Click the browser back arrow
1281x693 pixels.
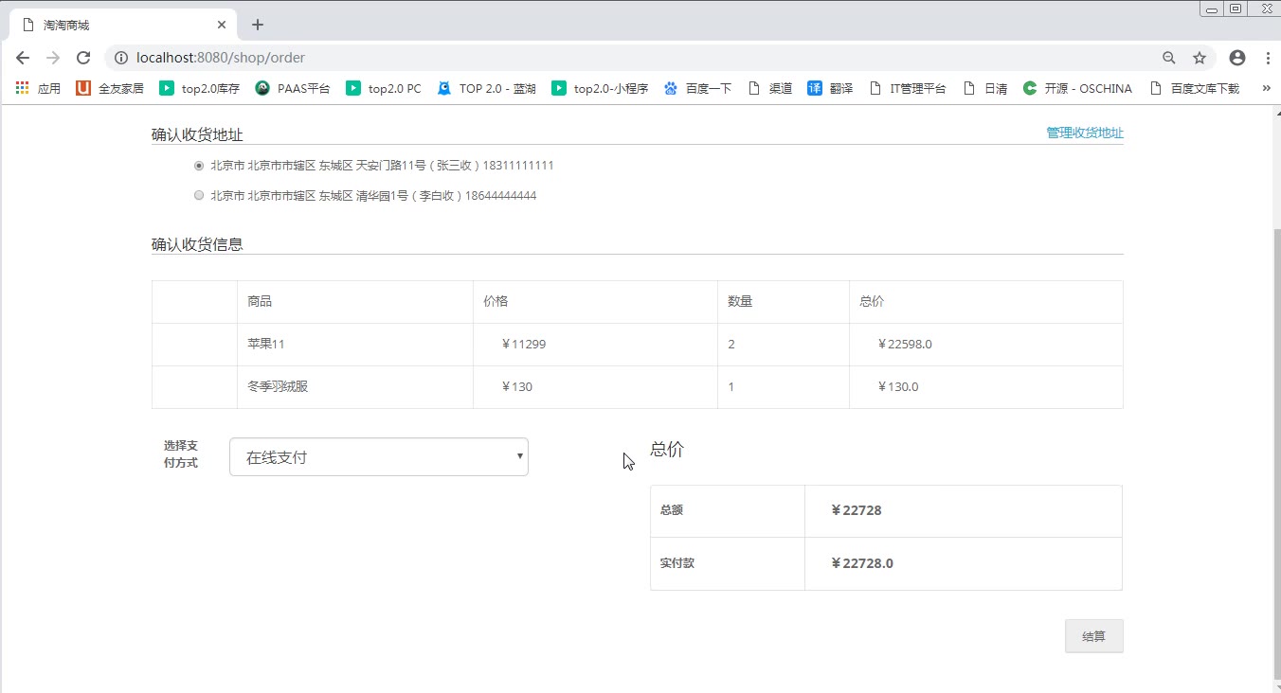point(23,58)
